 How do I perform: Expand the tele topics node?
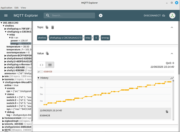coord(3,76)
